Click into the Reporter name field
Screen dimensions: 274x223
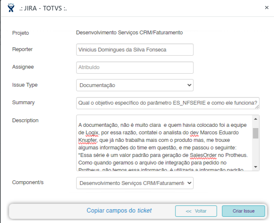135,49
